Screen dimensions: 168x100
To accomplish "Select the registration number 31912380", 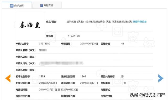I will pos(45,44).
